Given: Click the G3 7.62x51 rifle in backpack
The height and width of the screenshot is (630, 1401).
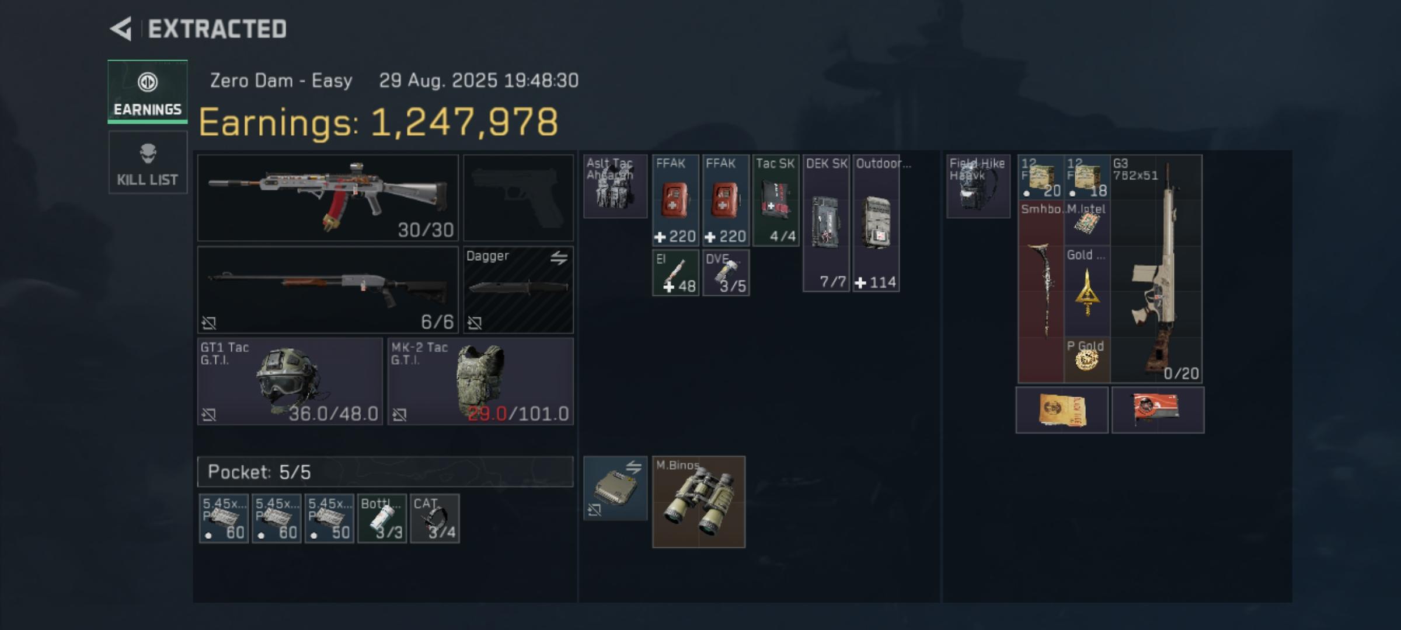Looking at the screenshot, I should (x=1156, y=268).
